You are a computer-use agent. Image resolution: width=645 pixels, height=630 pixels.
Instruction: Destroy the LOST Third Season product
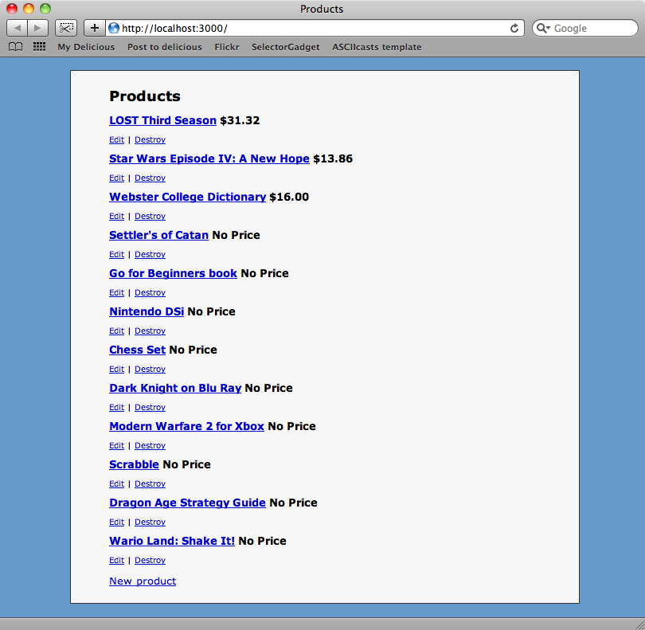(150, 140)
